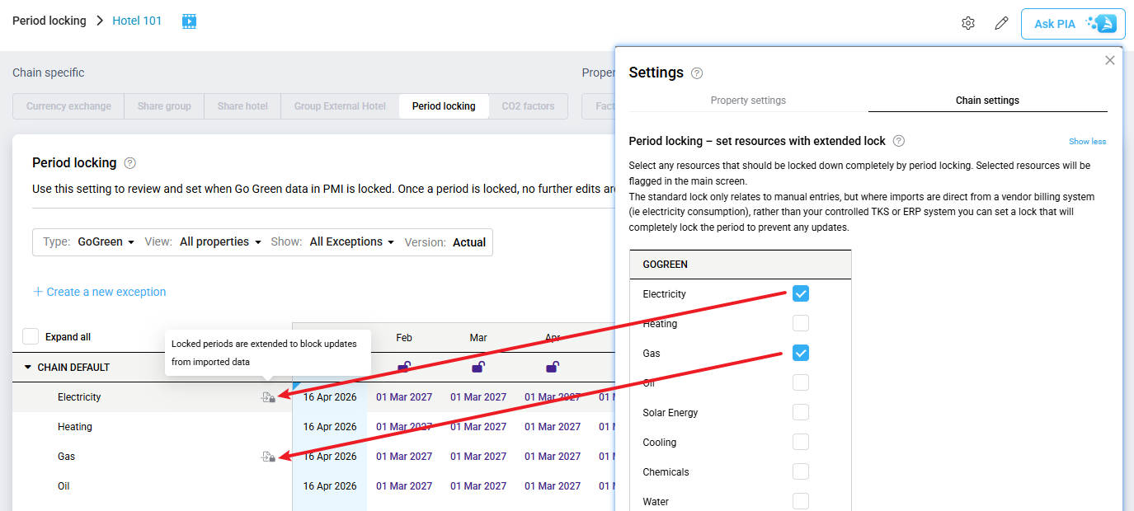The width and height of the screenshot is (1134, 511).
Task: Open help icon next to Settings title
Action: (697, 73)
